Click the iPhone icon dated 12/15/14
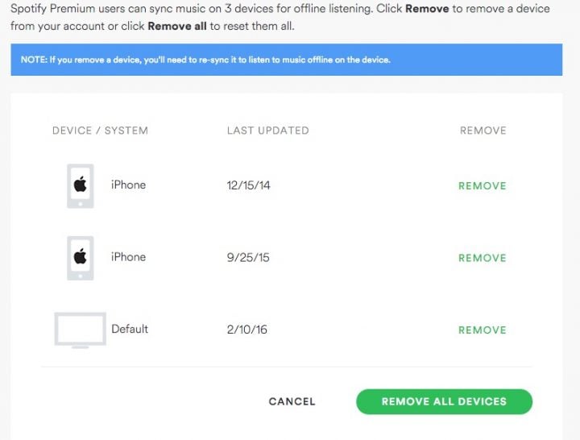 click(81, 186)
